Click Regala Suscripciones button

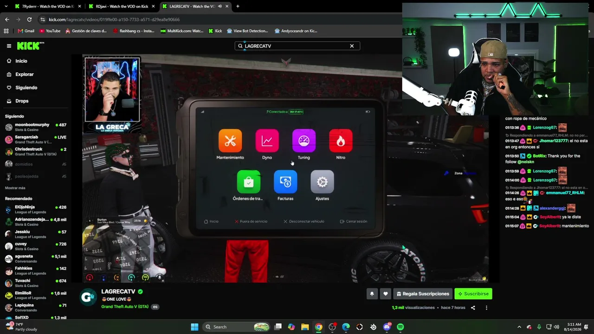[x=423, y=294]
